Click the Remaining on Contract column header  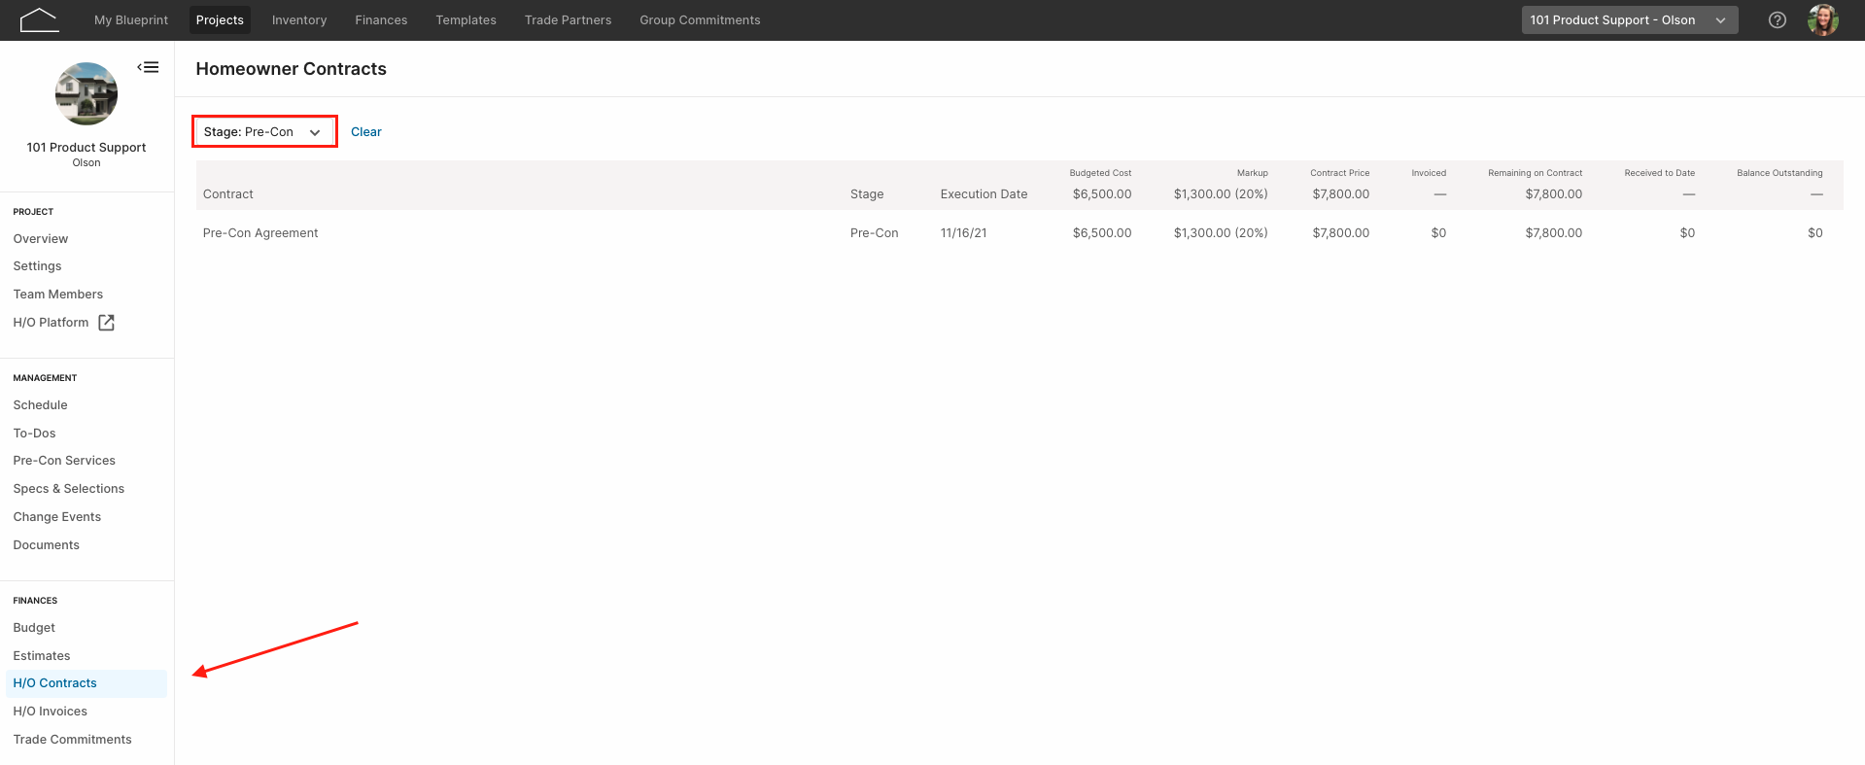tap(1536, 173)
